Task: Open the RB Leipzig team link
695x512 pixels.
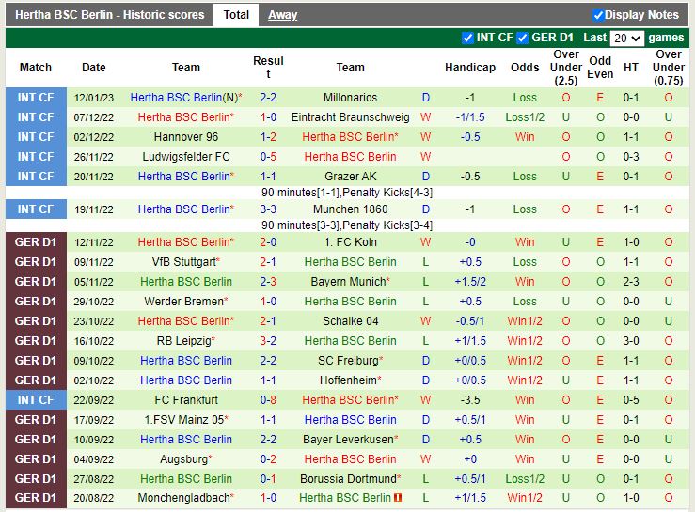Action: point(186,341)
